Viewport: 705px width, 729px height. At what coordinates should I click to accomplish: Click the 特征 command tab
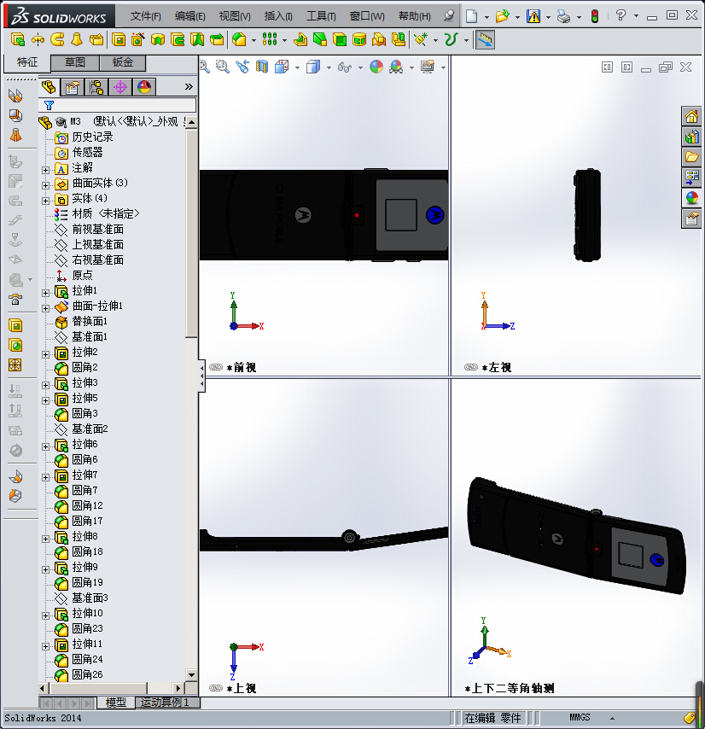tap(27, 62)
